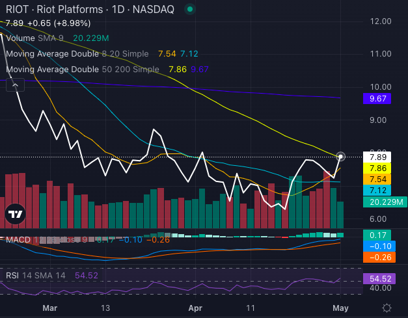Click the 9.67 value in 50/200 MA legend

200,70
